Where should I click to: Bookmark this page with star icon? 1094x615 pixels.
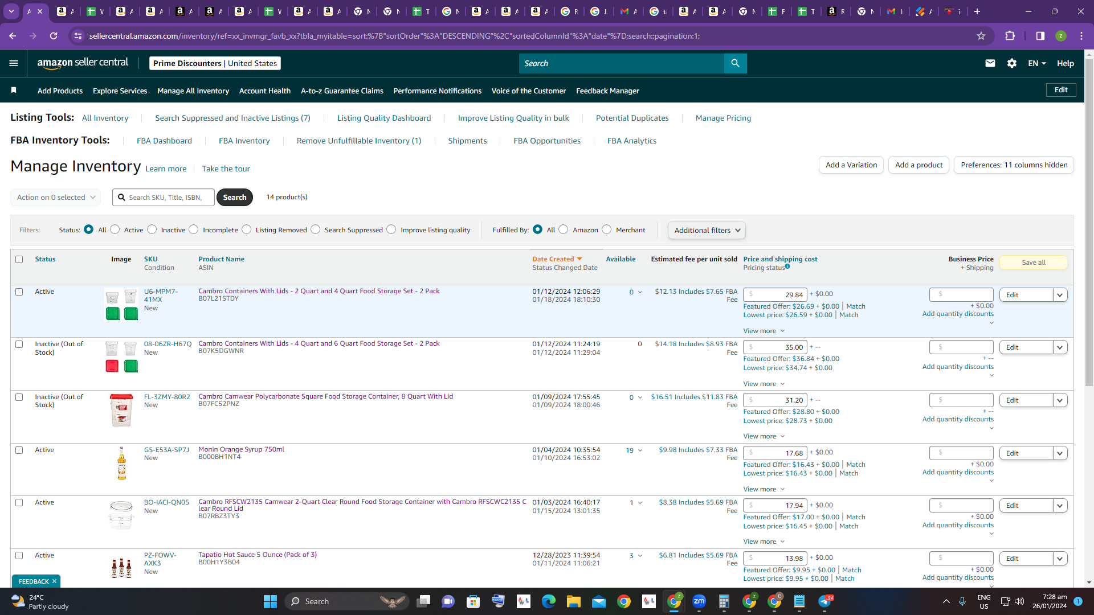point(981,36)
